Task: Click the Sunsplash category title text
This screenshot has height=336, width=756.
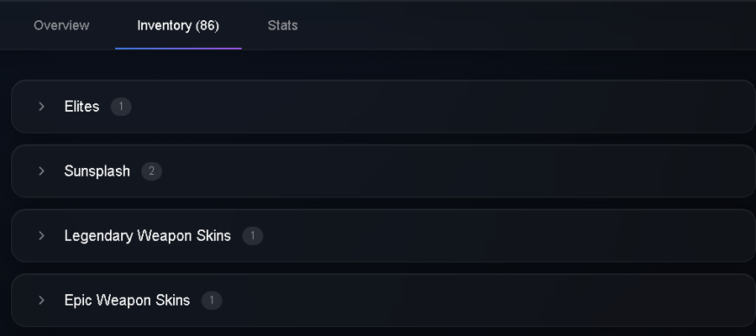Action: 97,171
